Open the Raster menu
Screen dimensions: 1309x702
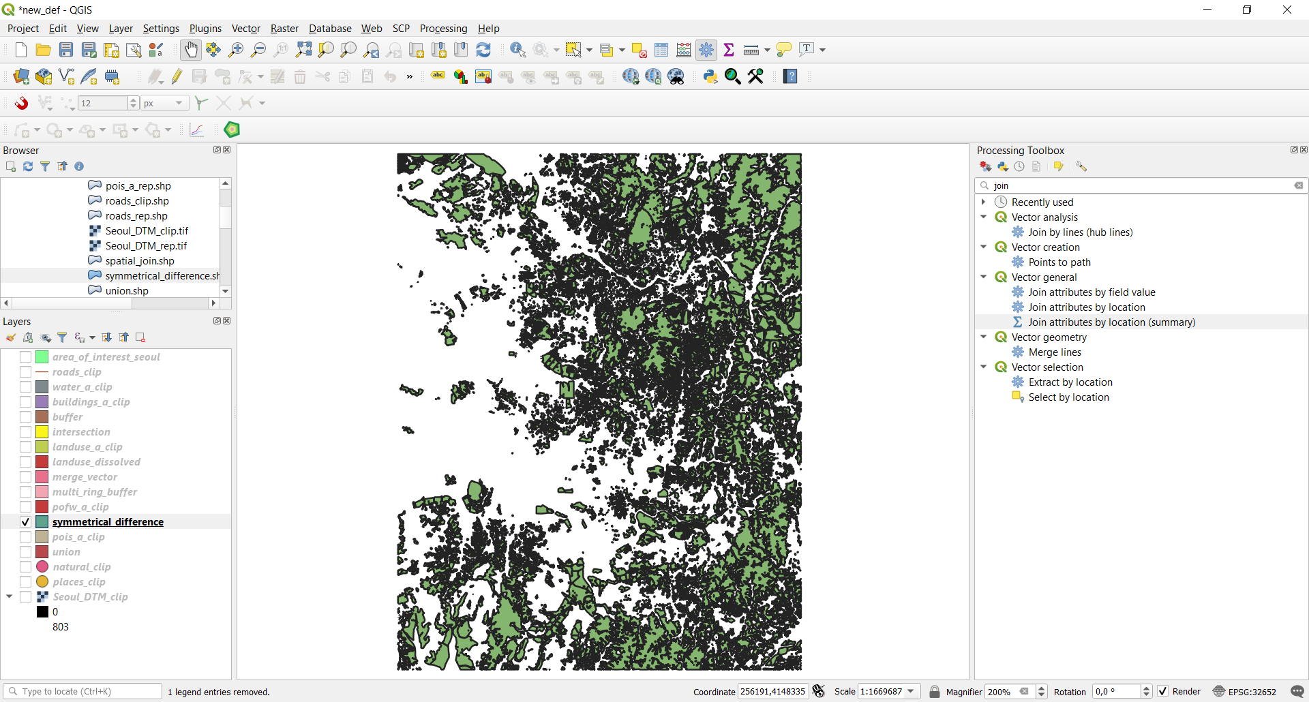pyautogui.click(x=284, y=29)
